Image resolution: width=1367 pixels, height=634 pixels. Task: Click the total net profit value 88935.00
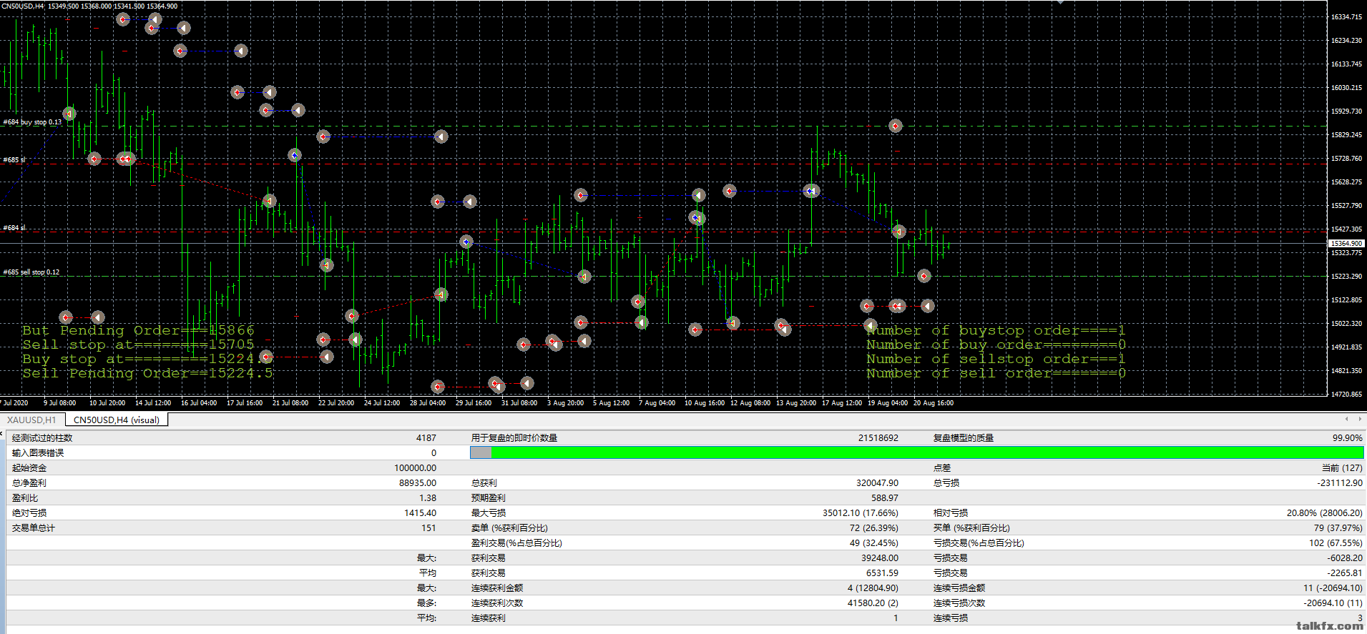418,482
